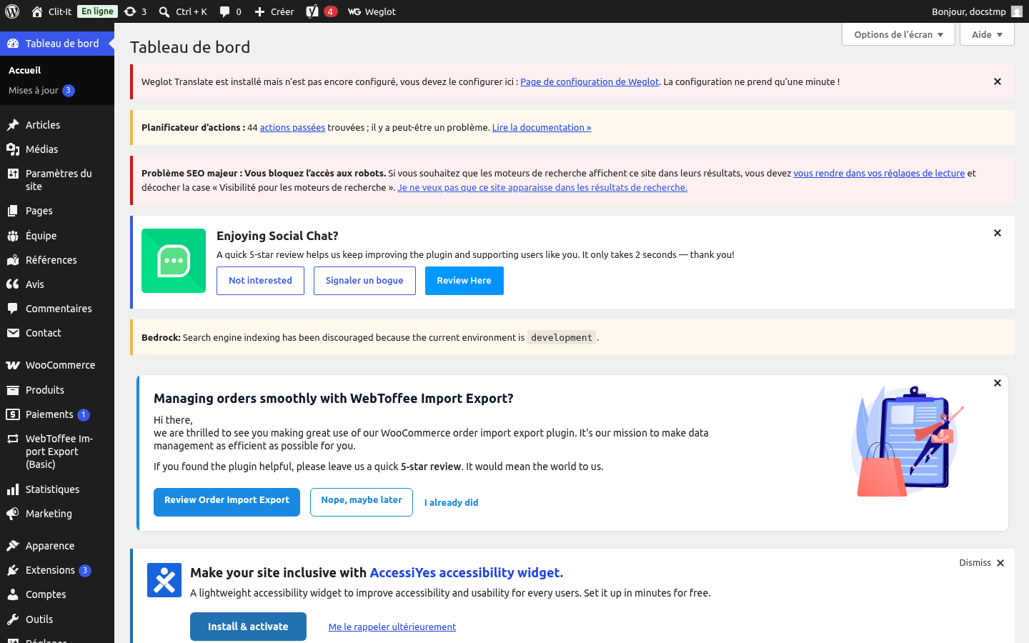Click the Paramètres du site icon
The height and width of the screenshot is (643, 1029).
(x=13, y=174)
